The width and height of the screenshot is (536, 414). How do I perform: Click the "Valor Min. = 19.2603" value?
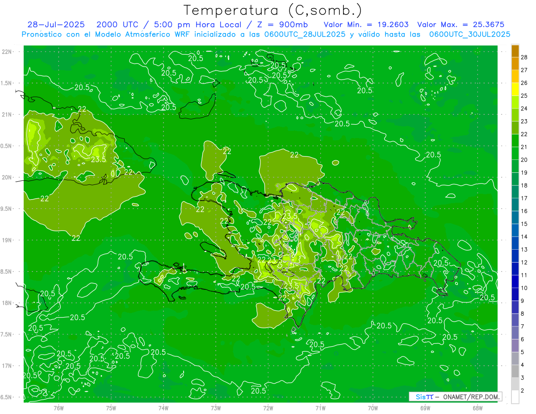tap(366, 25)
